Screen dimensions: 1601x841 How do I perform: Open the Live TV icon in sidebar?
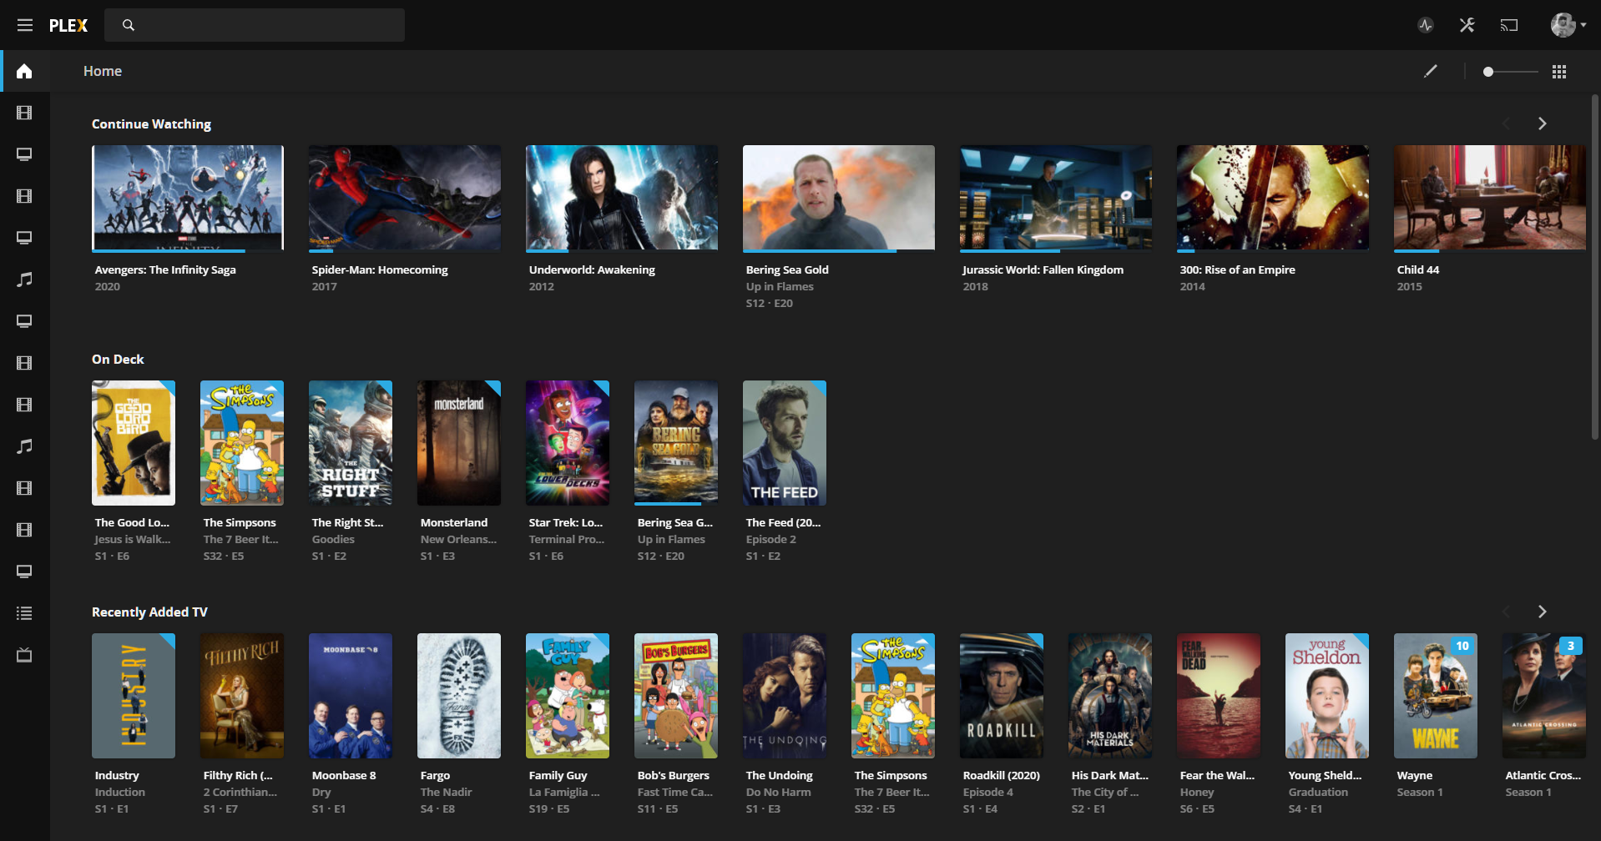[24, 655]
